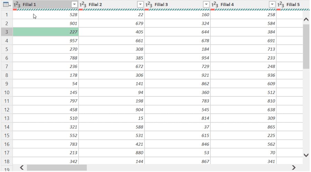This screenshot has width=311, height=172.
Task: Click the cell with value 867
Action: [177, 161]
